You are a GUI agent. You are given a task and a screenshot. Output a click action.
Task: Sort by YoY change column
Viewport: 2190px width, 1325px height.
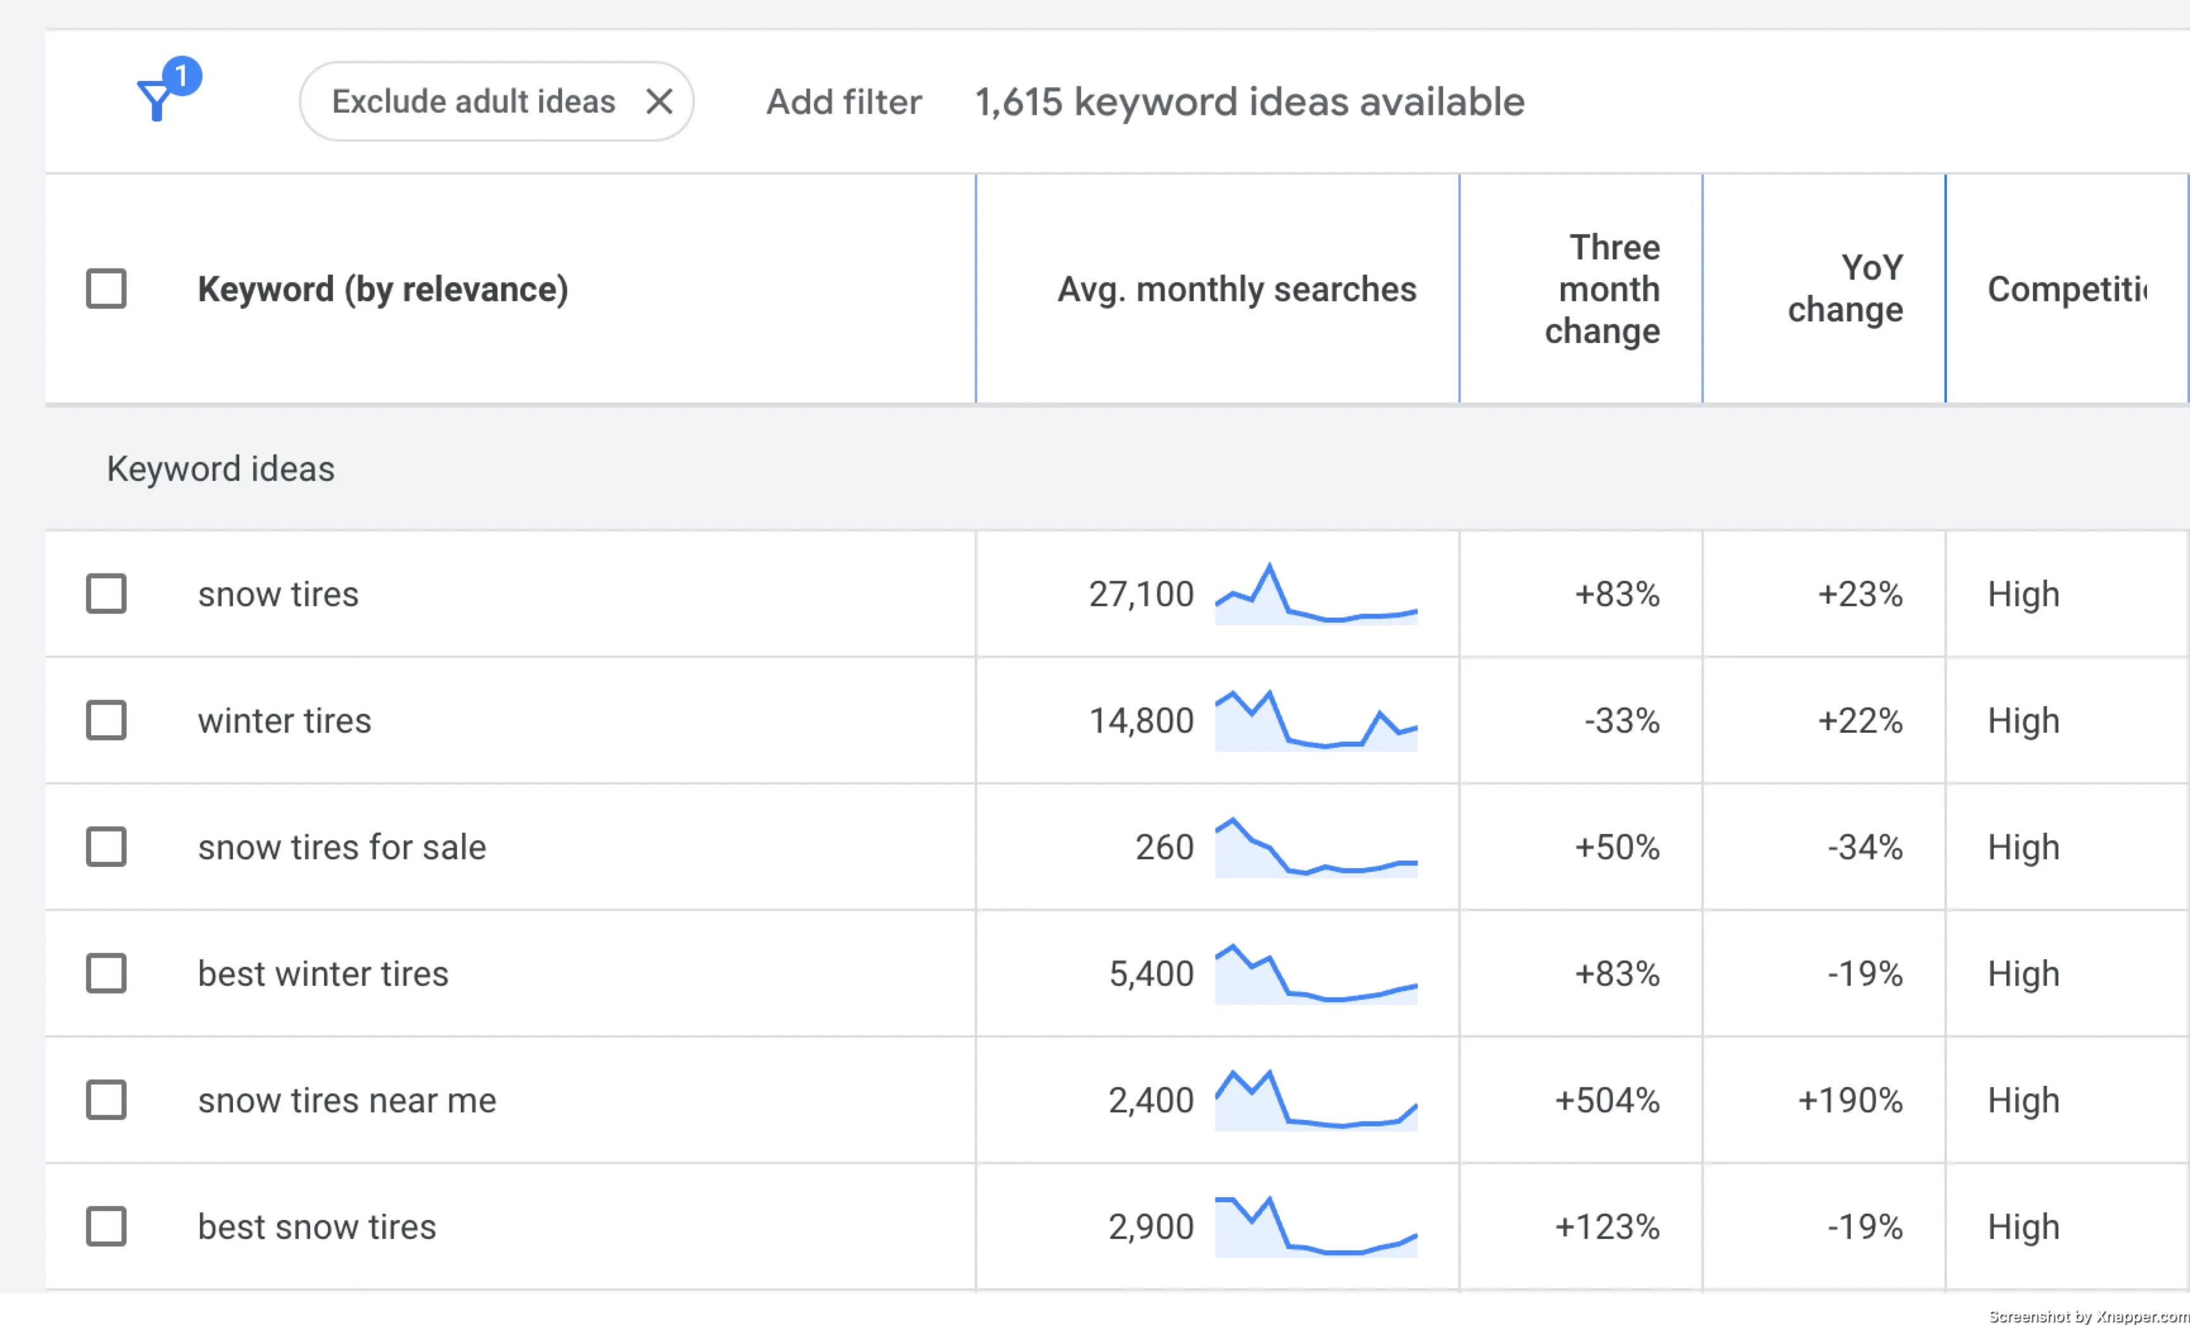[x=1845, y=289]
